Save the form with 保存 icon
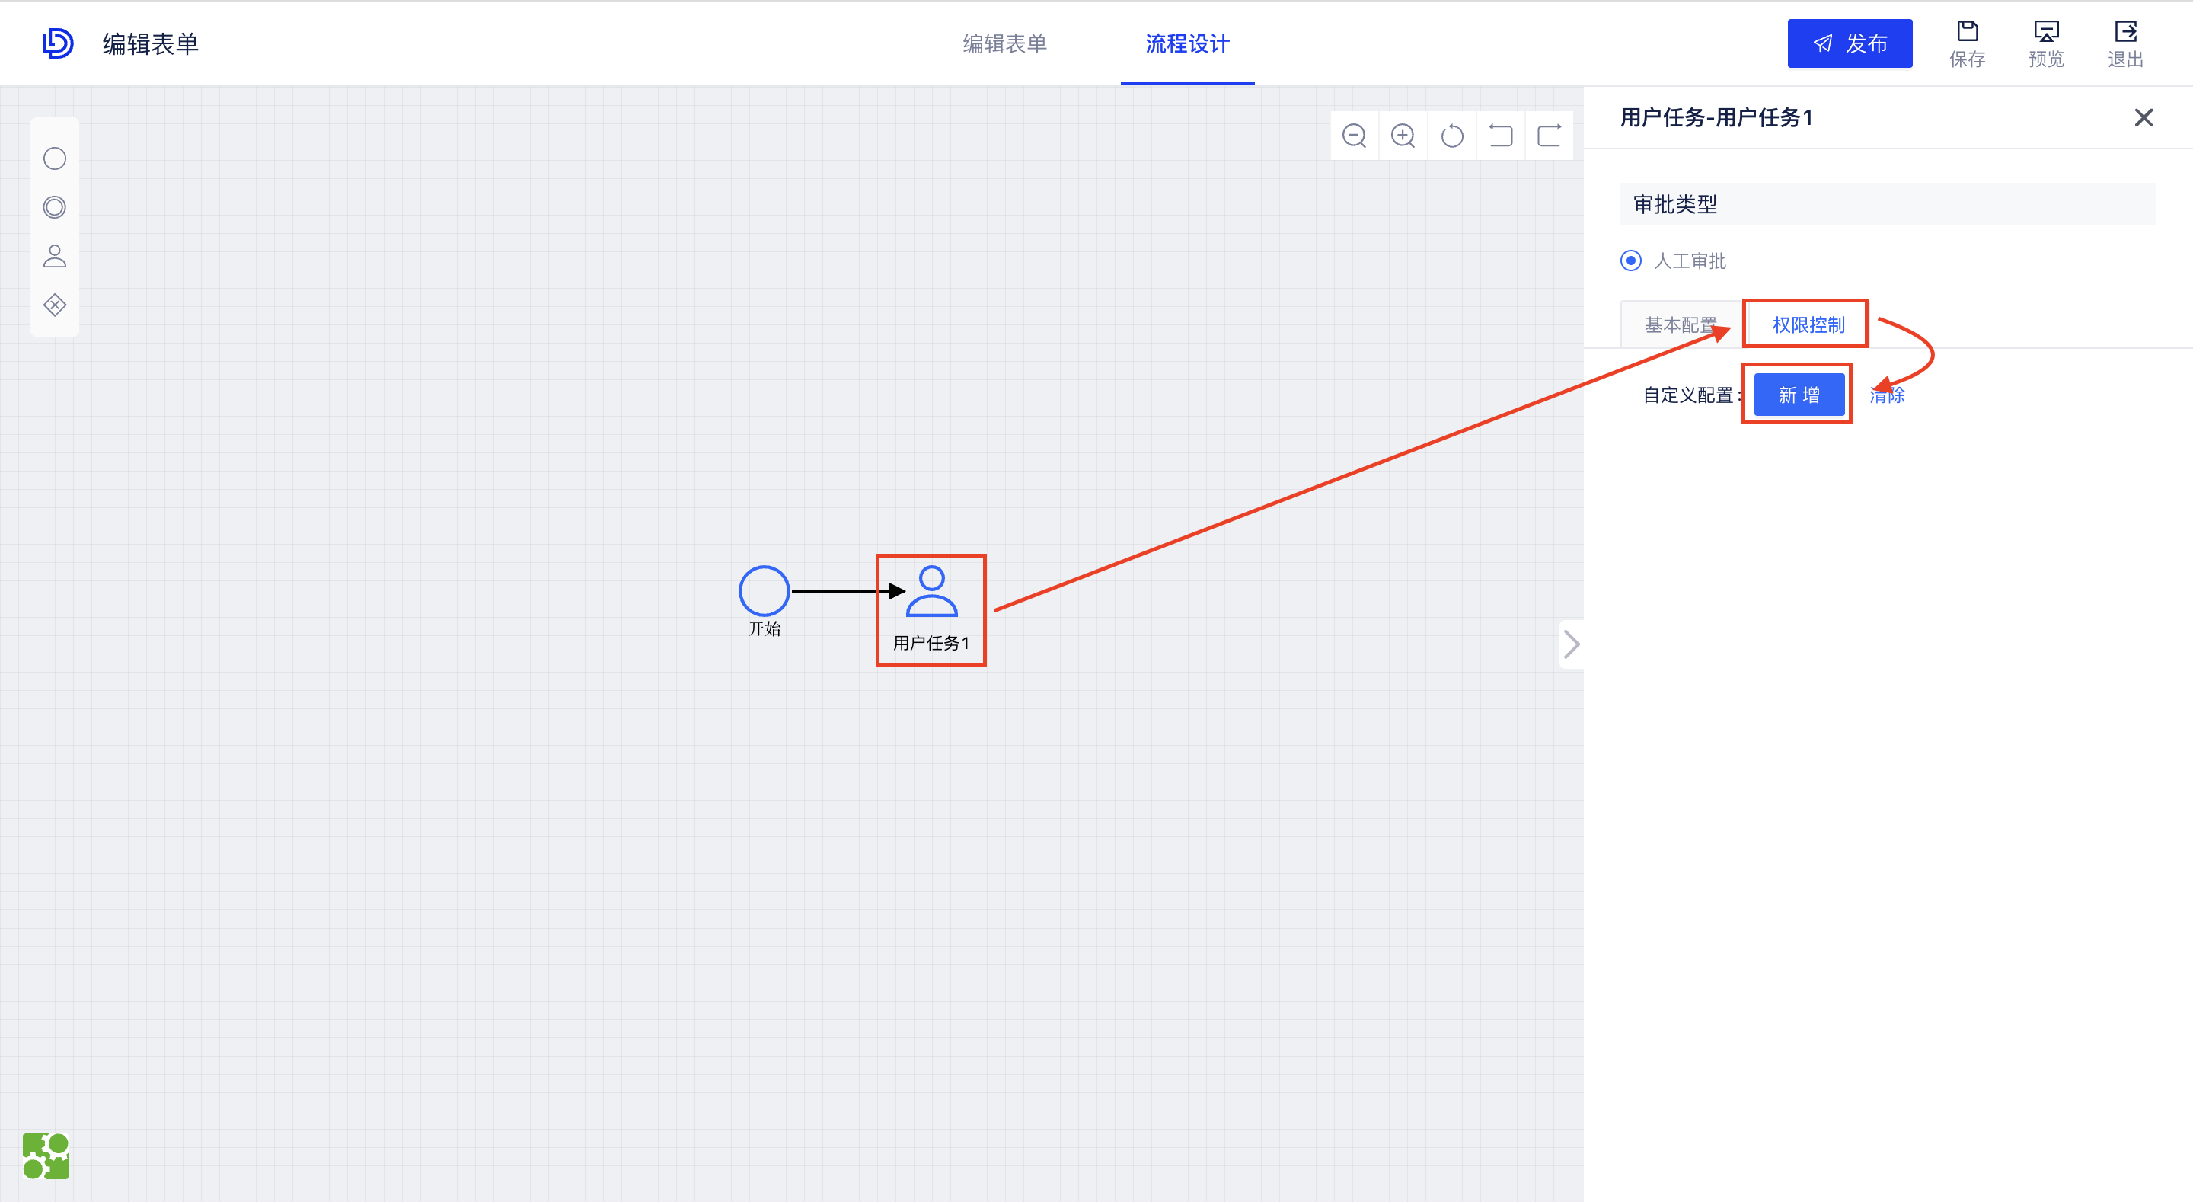2193x1202 pixels. click(1968, 43)
